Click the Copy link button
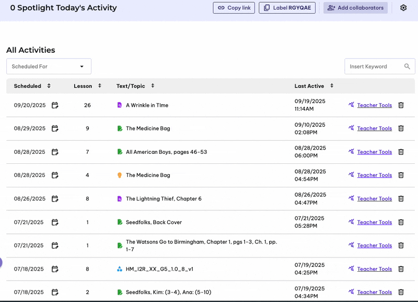Screen dimensions: 418x302 (234, 8)
